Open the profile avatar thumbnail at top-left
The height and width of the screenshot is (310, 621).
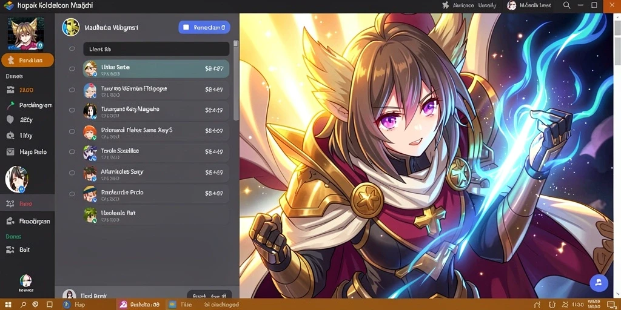(x=25, y=34)
